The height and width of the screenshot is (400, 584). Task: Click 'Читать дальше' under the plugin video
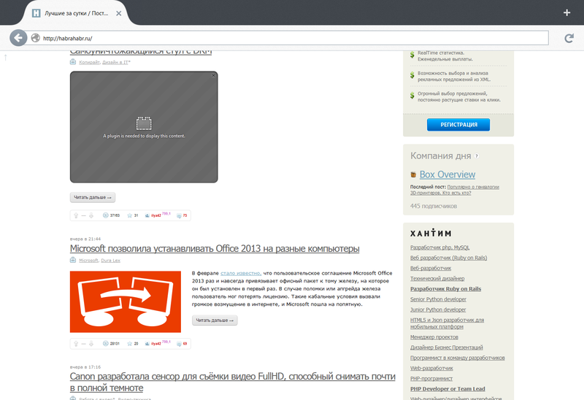93,197
